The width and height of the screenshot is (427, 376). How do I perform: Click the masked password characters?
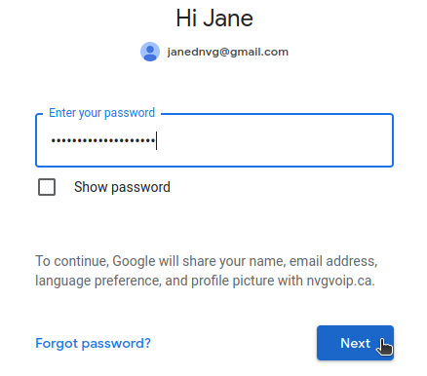103,140
